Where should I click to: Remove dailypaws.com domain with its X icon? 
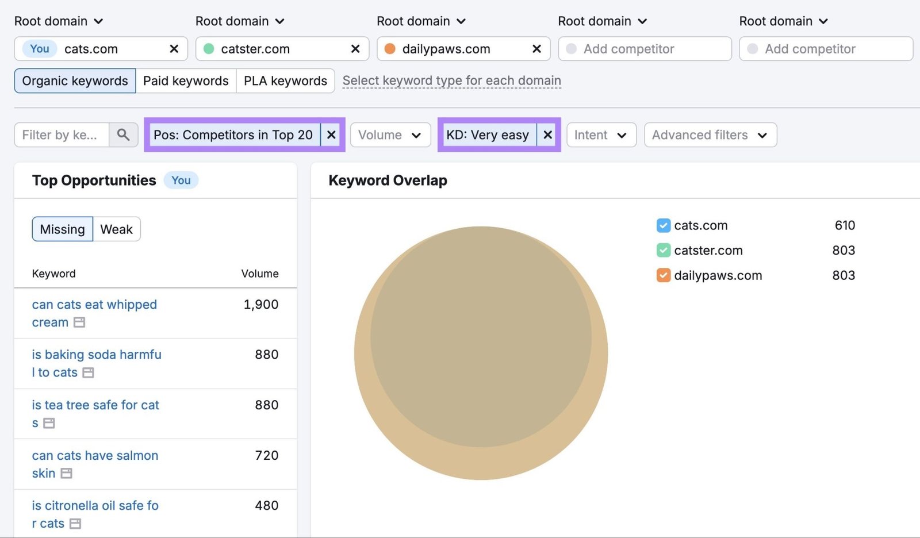[536, 49]
